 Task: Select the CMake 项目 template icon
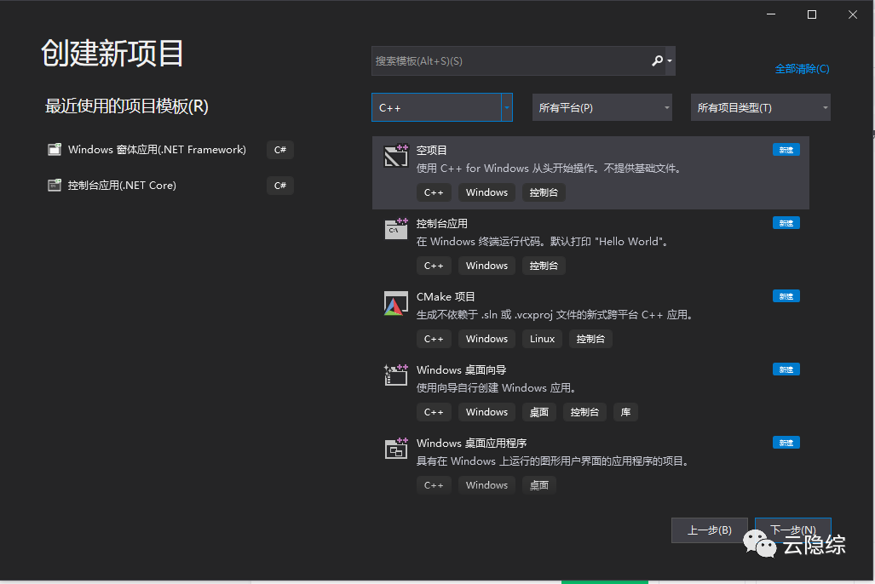[395, 302]
